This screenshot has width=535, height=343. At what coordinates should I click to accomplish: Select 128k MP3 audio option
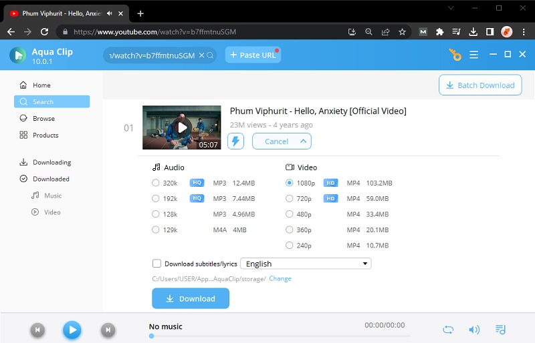click(156, 214)
